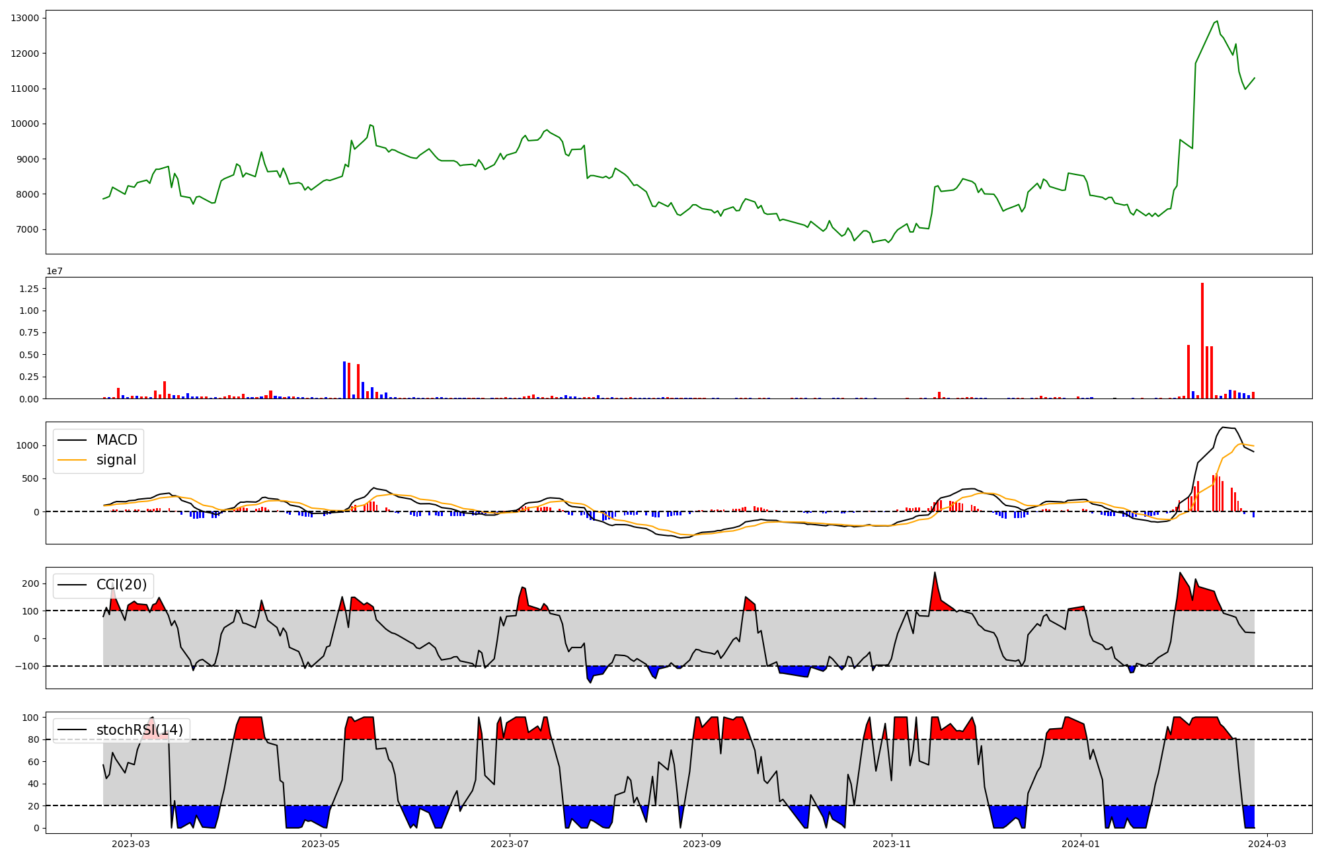Click the 80 tick on stochRSI axis

33,739
